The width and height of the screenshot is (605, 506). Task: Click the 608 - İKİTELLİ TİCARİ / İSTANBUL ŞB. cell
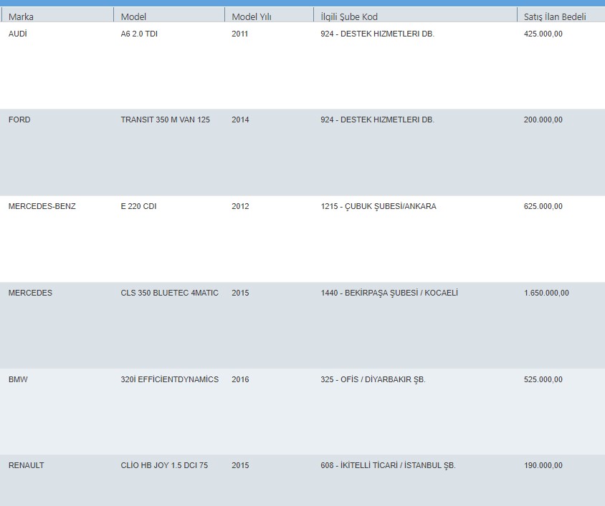pos(388,465)
